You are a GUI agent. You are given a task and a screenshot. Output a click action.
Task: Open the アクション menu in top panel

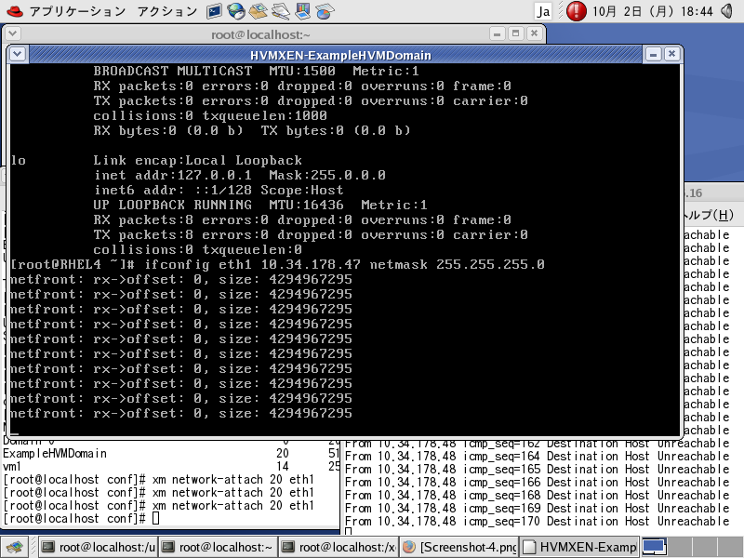coord(166,12)
